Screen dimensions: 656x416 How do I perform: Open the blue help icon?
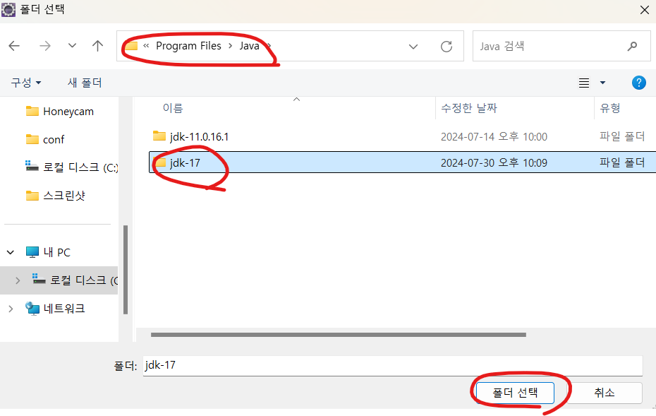pyautogui.click(x=638, y=83)
